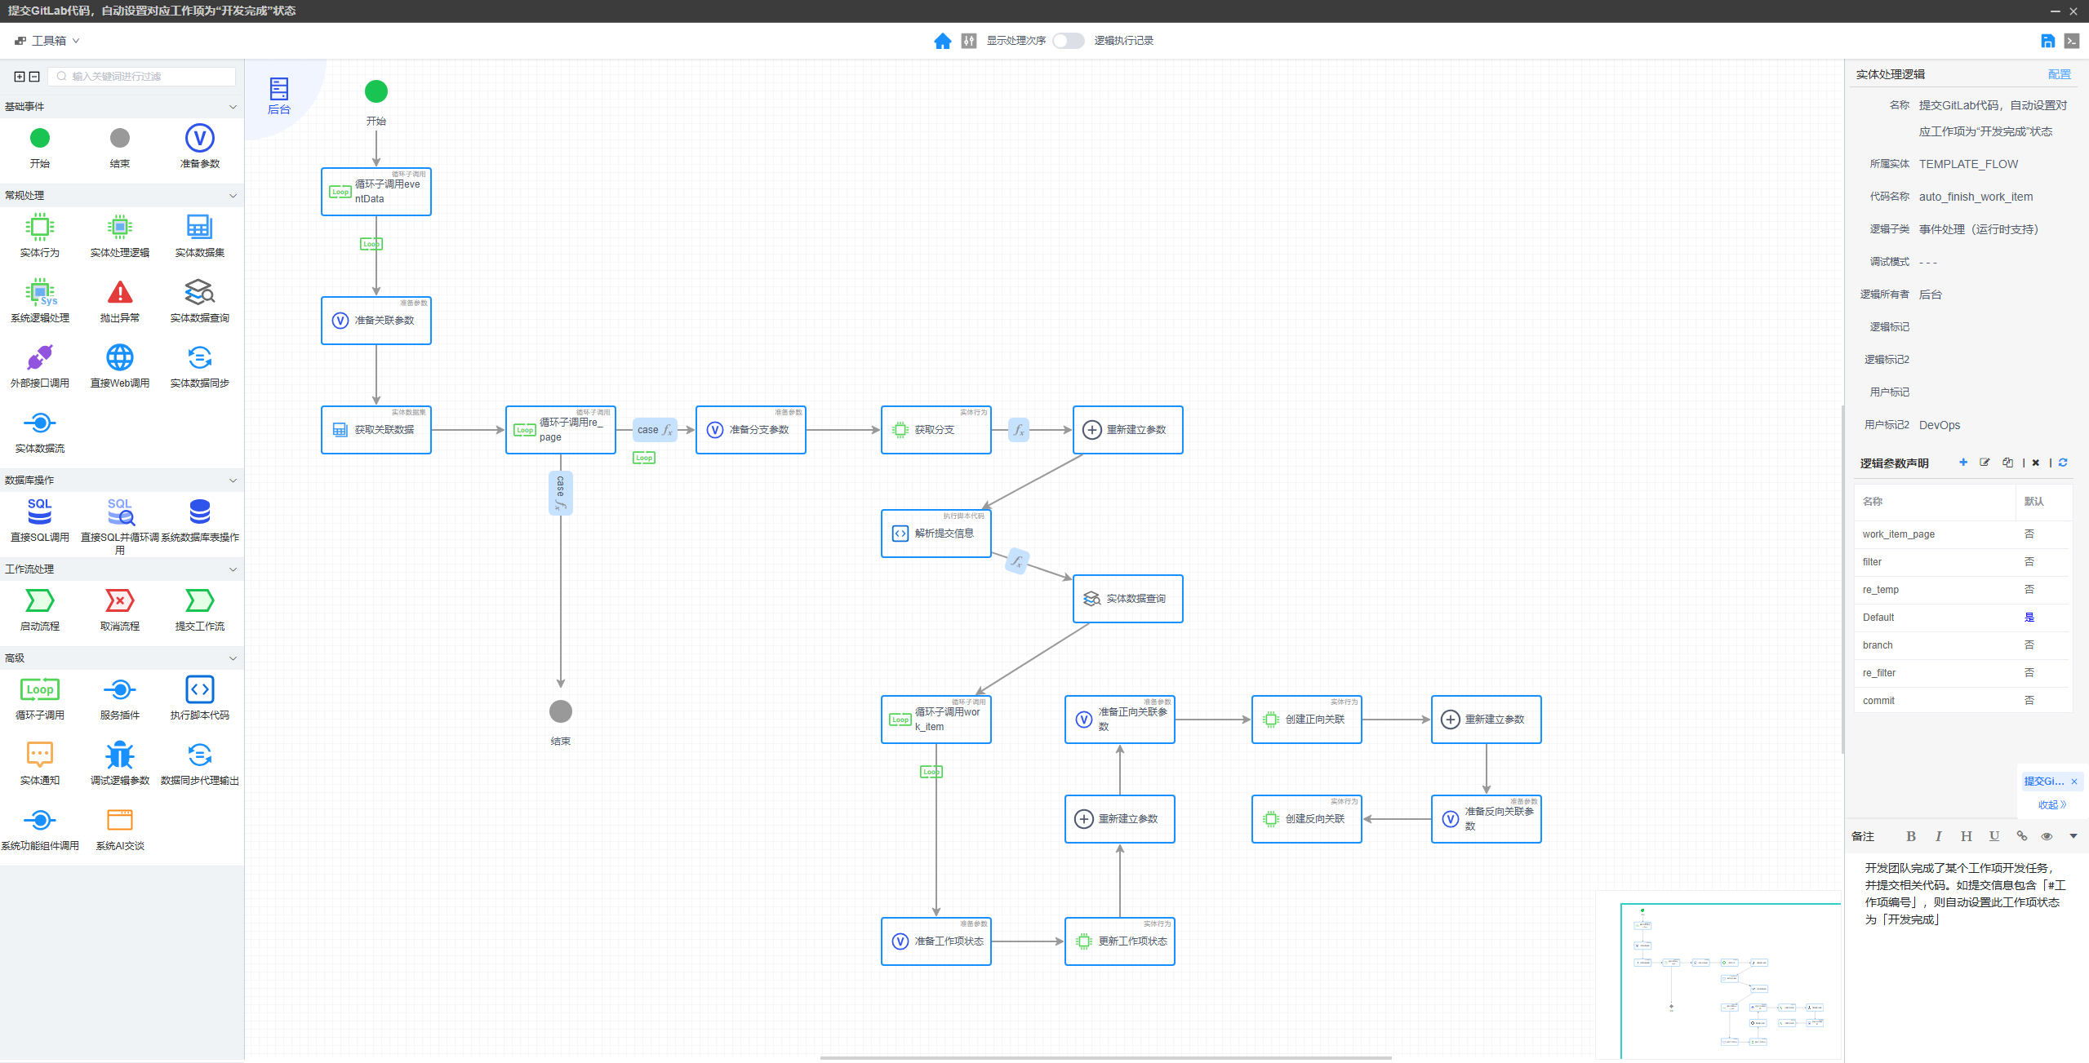The height and width of the screenshot is (1063, 2089).
Task: Collapse the 基础事件 section
Action: click(x=233, y=107)
